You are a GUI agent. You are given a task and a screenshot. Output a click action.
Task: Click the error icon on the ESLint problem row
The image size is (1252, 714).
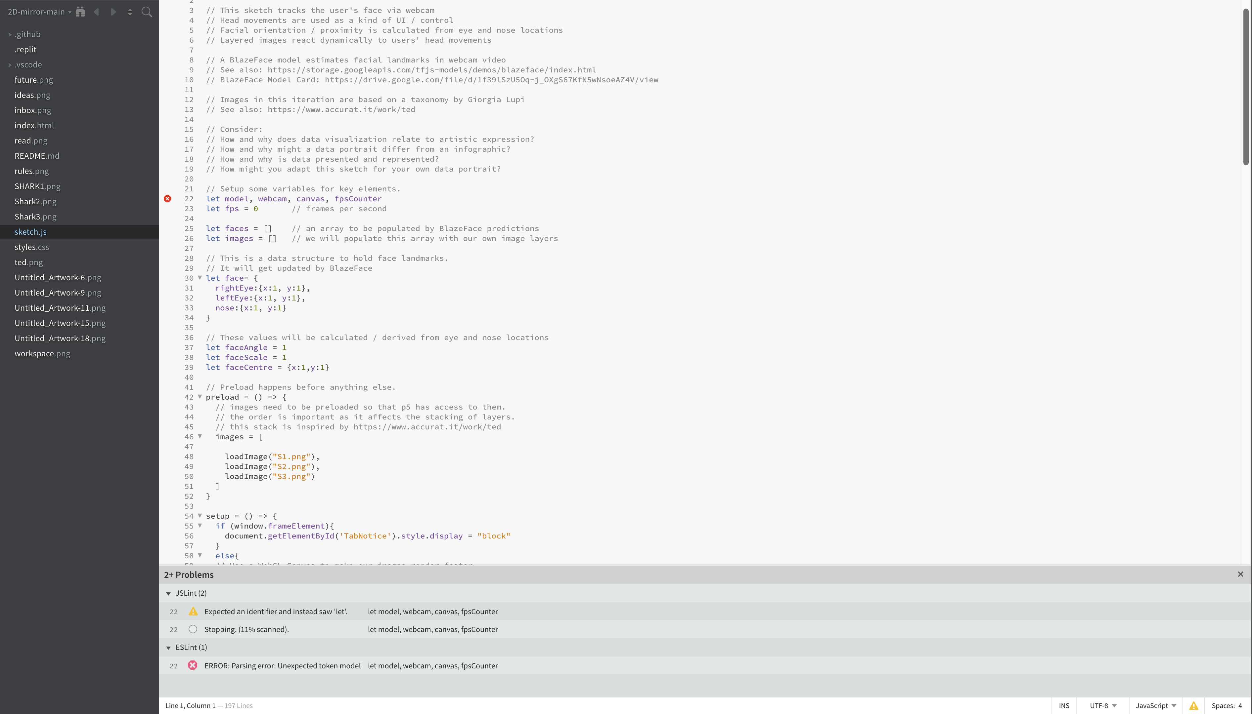[192, 665]
